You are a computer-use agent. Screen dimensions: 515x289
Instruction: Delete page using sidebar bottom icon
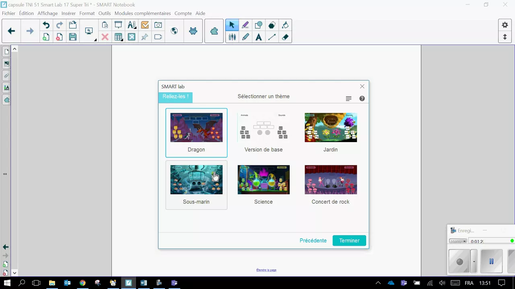pos(6,273)
